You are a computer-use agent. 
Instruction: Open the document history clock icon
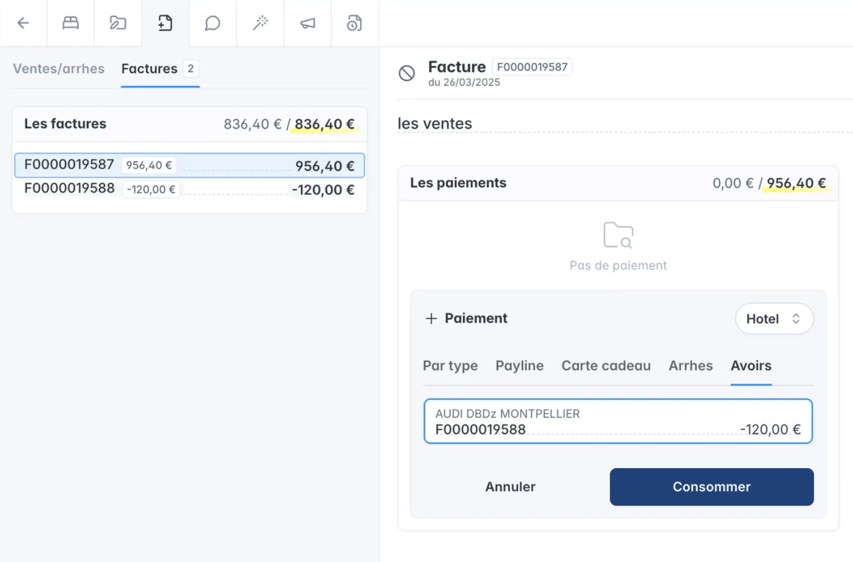click(354, 23)
